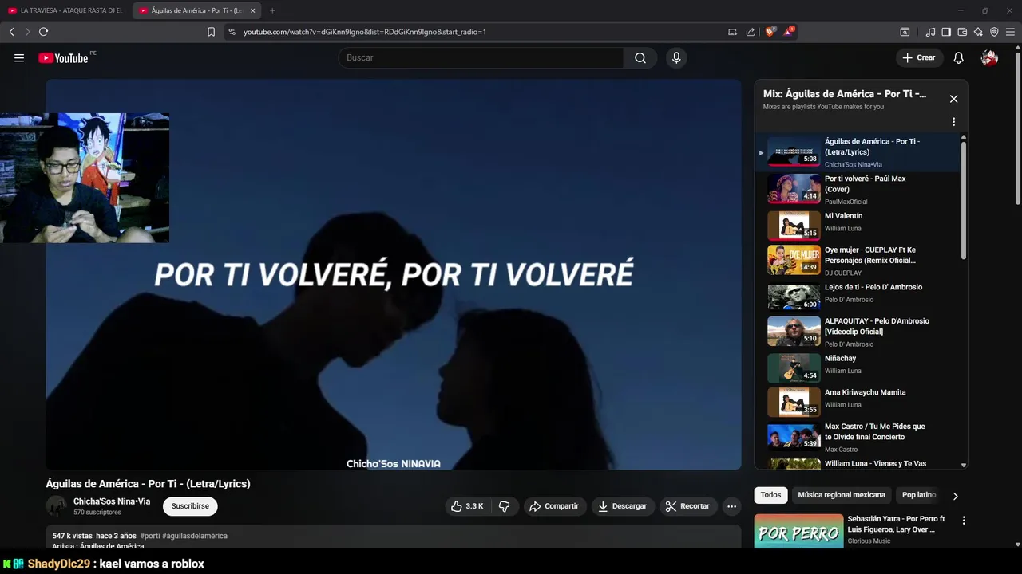Open the notifications bell
The width and height of the screenshot is (1022, 574).
pyautogui.click(x=959, y=57)
